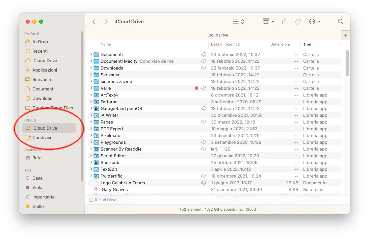The height and width of the screenshot is (239, 369).
Task: Expand the Documenti folder disclosure triangle
Action: [x=91, y=54]
